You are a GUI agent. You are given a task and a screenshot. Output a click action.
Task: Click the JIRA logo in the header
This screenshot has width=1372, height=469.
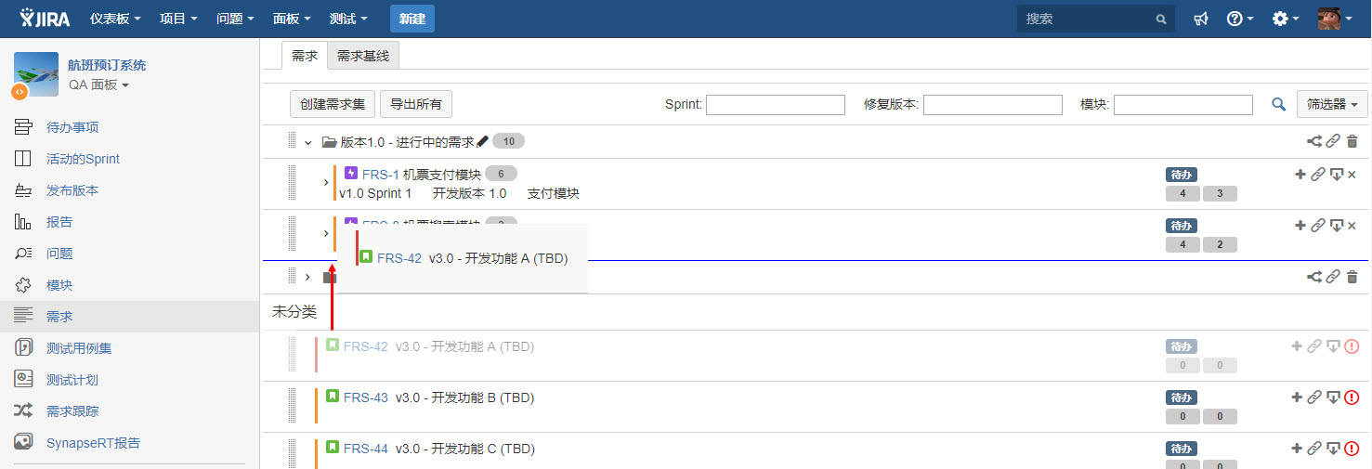point(45,18)
